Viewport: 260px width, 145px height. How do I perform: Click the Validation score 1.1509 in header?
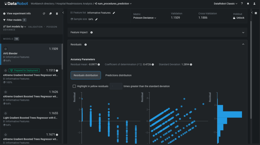coord(175,18)
